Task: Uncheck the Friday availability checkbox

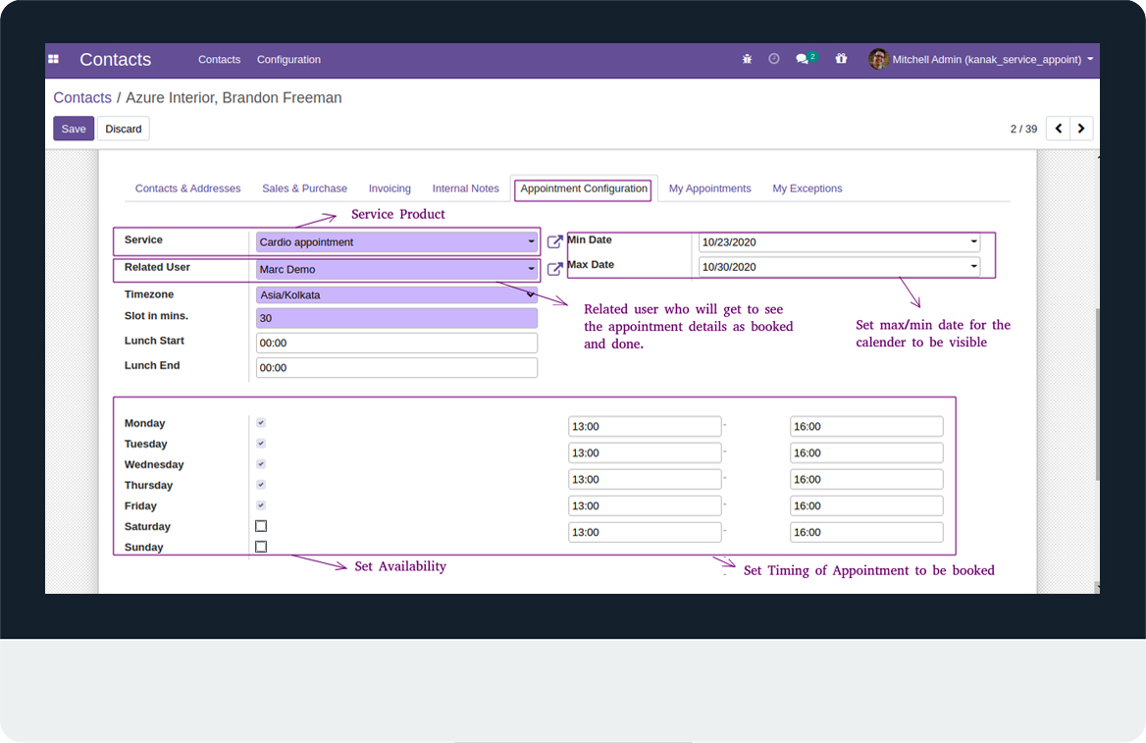Action: (261, 505)
